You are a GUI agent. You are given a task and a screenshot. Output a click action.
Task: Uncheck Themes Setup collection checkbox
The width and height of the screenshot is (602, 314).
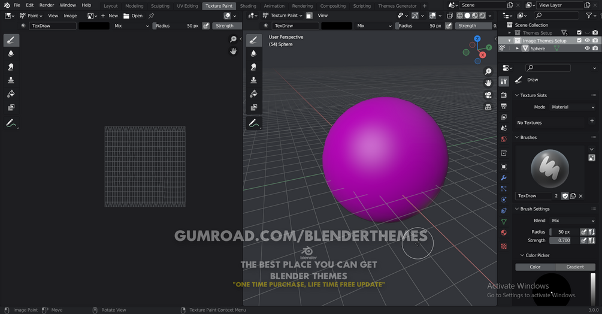[x=579, y=32]
